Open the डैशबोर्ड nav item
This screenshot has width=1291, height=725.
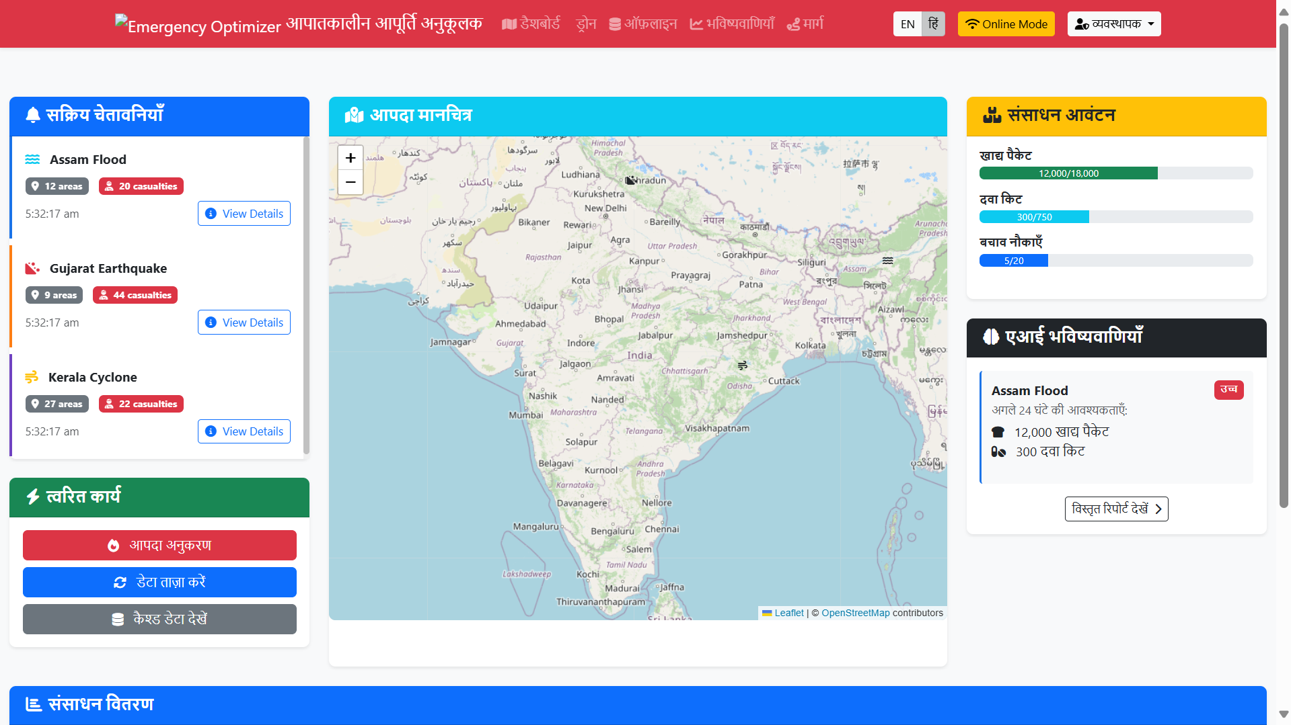tap(531, 24)
